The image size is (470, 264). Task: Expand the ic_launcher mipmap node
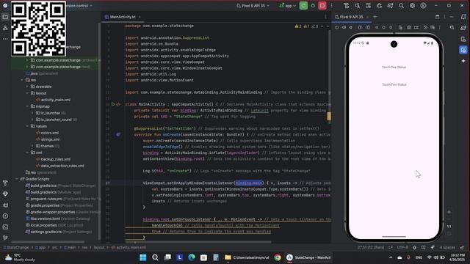[x=32, y=113]
